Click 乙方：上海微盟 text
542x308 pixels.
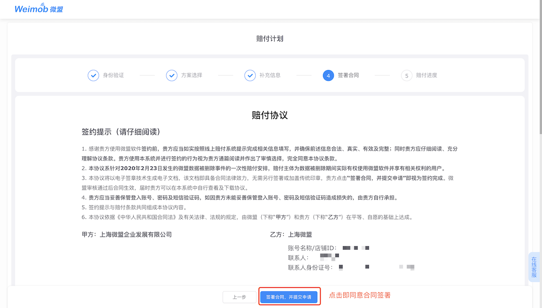point(291,234)
